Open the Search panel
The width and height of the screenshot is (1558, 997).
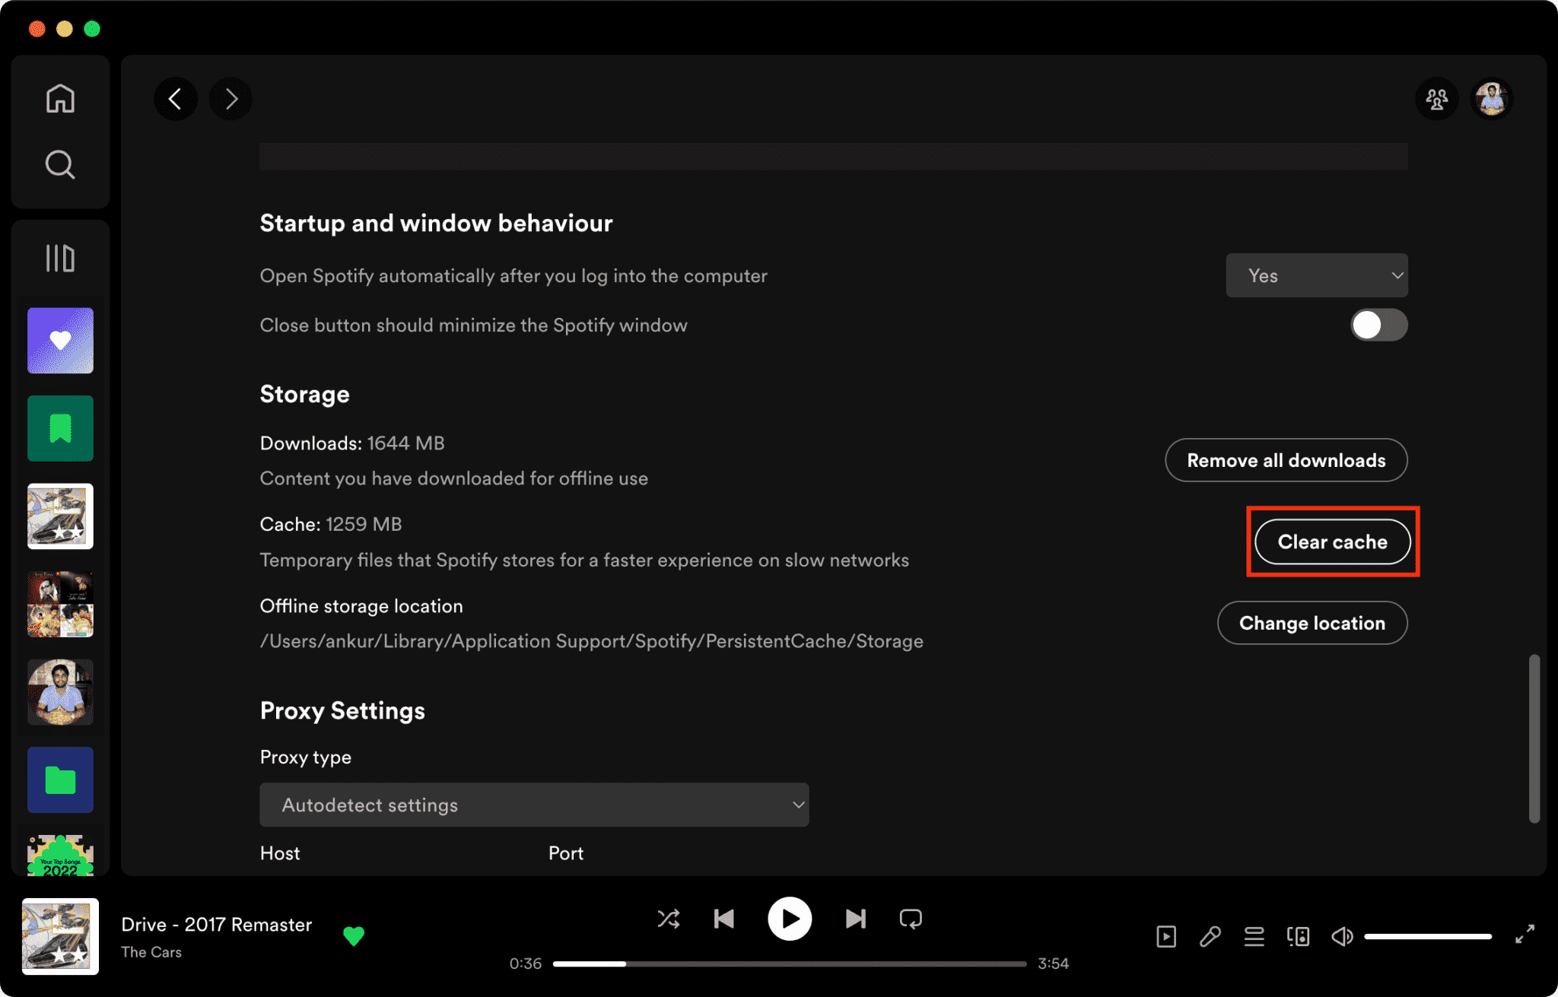coord(62,164)
